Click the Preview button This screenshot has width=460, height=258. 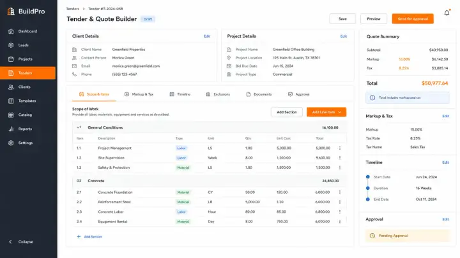pyautogui.click(x=374, y=18)
